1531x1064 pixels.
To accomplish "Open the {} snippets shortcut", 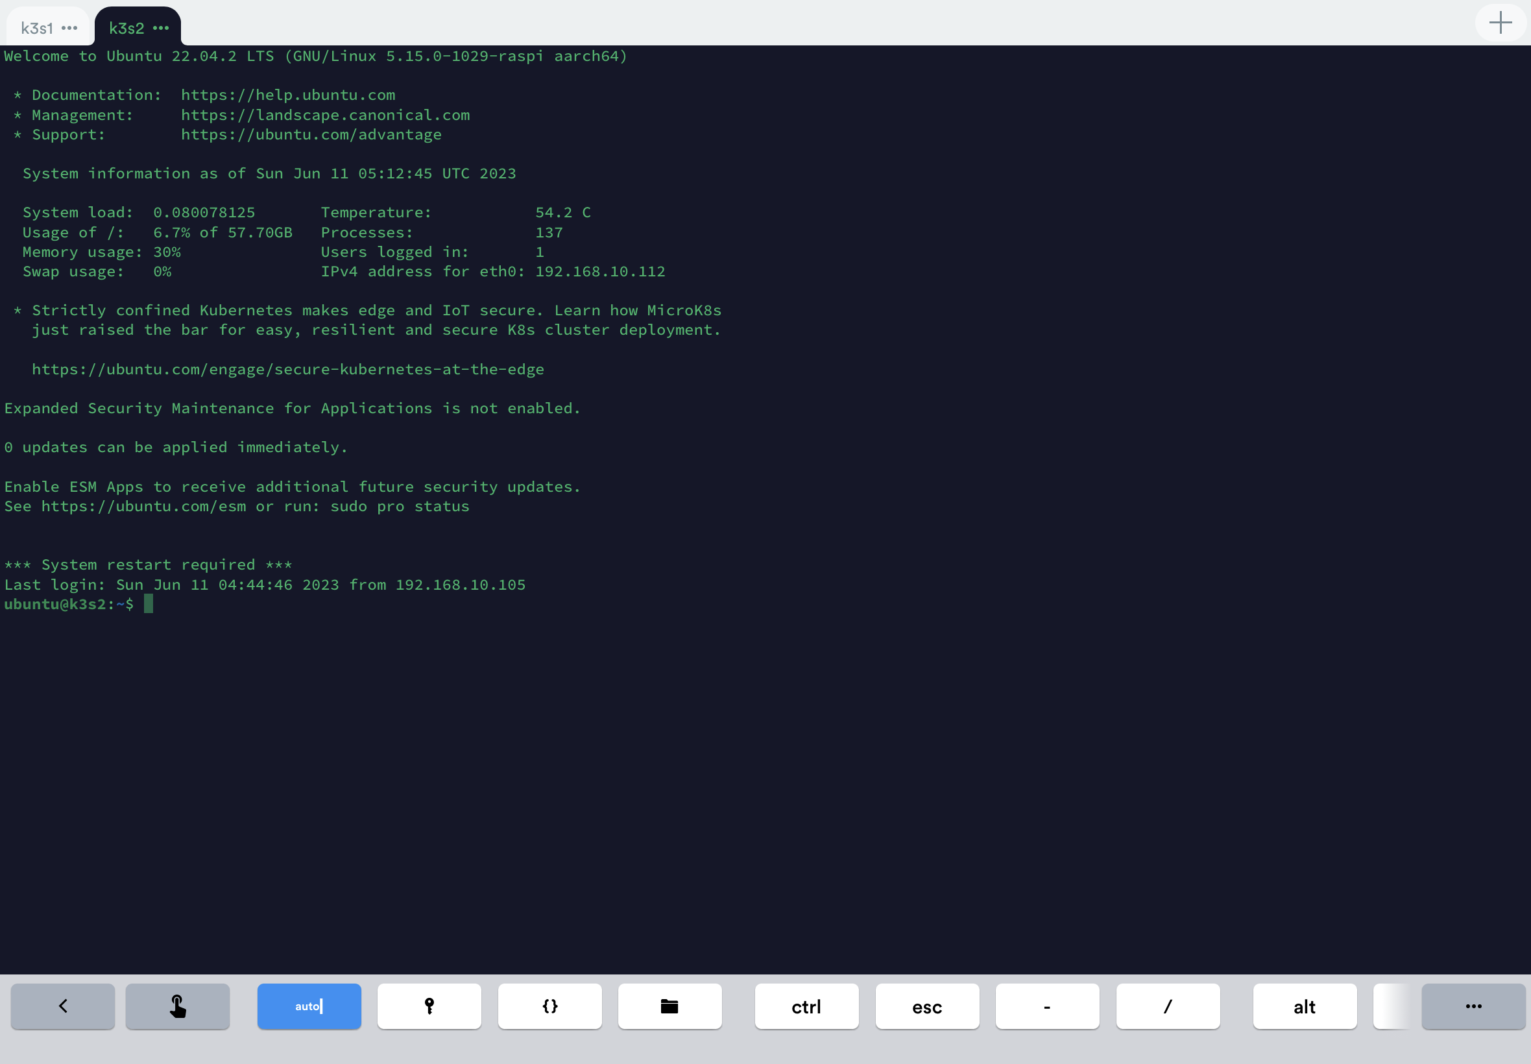I will [549, 1007].
